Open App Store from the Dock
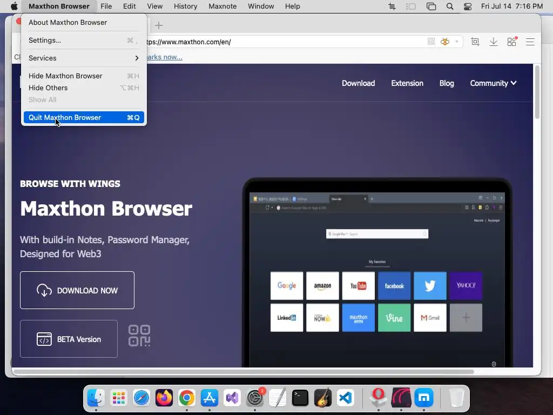553x415 pixels. pyautogui.click(x=210, y=398)
